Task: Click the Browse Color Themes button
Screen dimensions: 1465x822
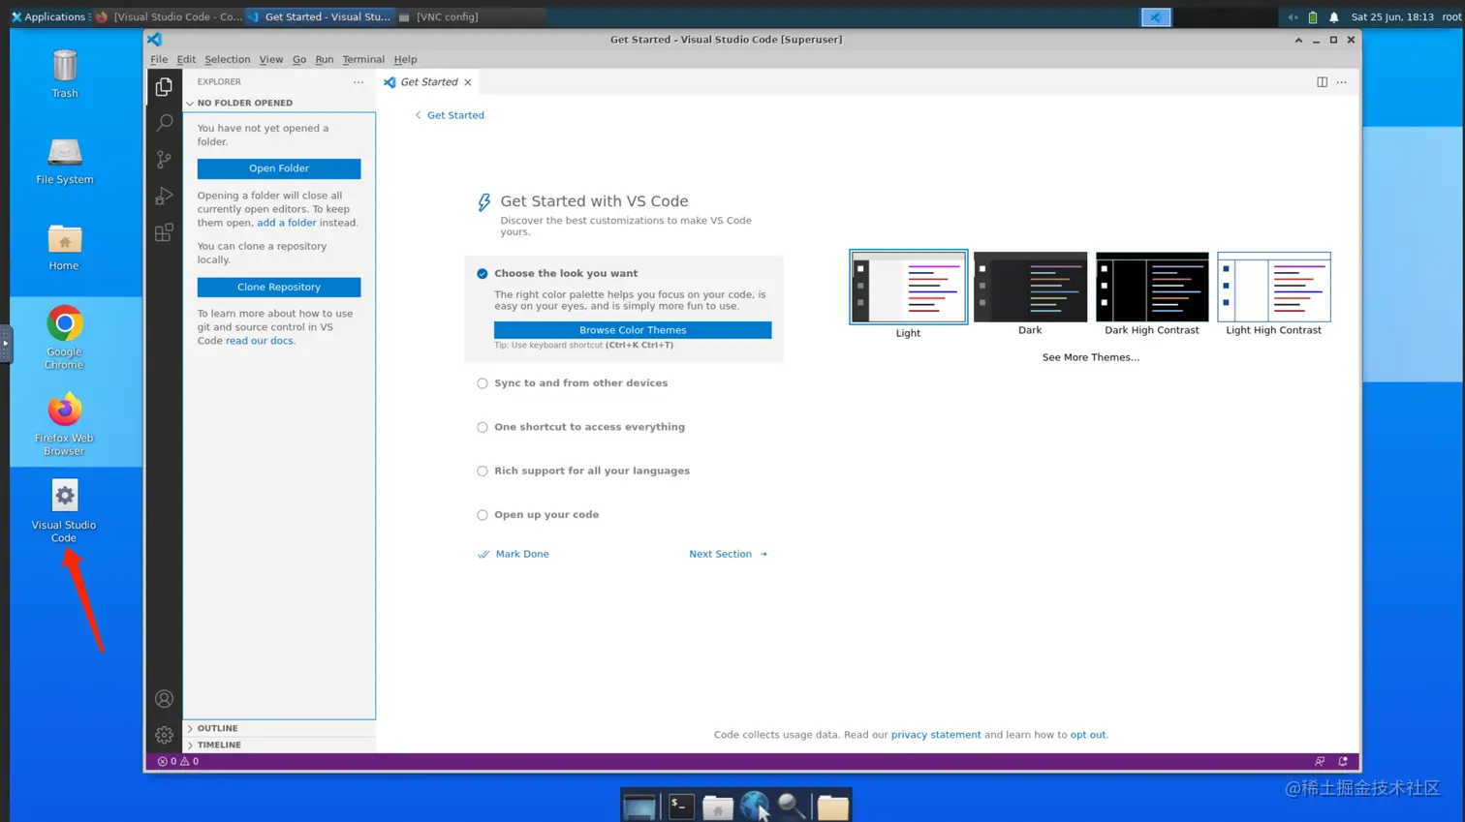Action: (633, 330)
